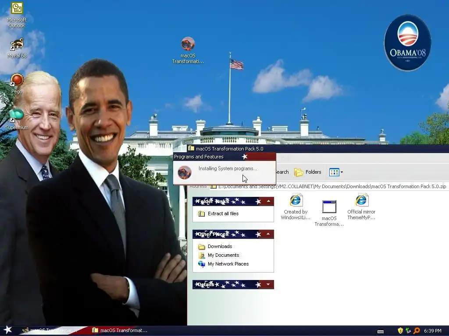
Task: Open the yellow security shield tray icon
Action: coord(400,331)
